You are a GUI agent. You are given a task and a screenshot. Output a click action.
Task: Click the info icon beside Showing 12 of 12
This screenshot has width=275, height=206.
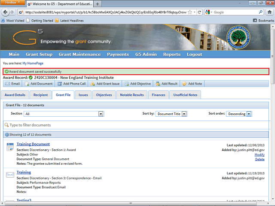pyautogui.click(x=7, y=134)
